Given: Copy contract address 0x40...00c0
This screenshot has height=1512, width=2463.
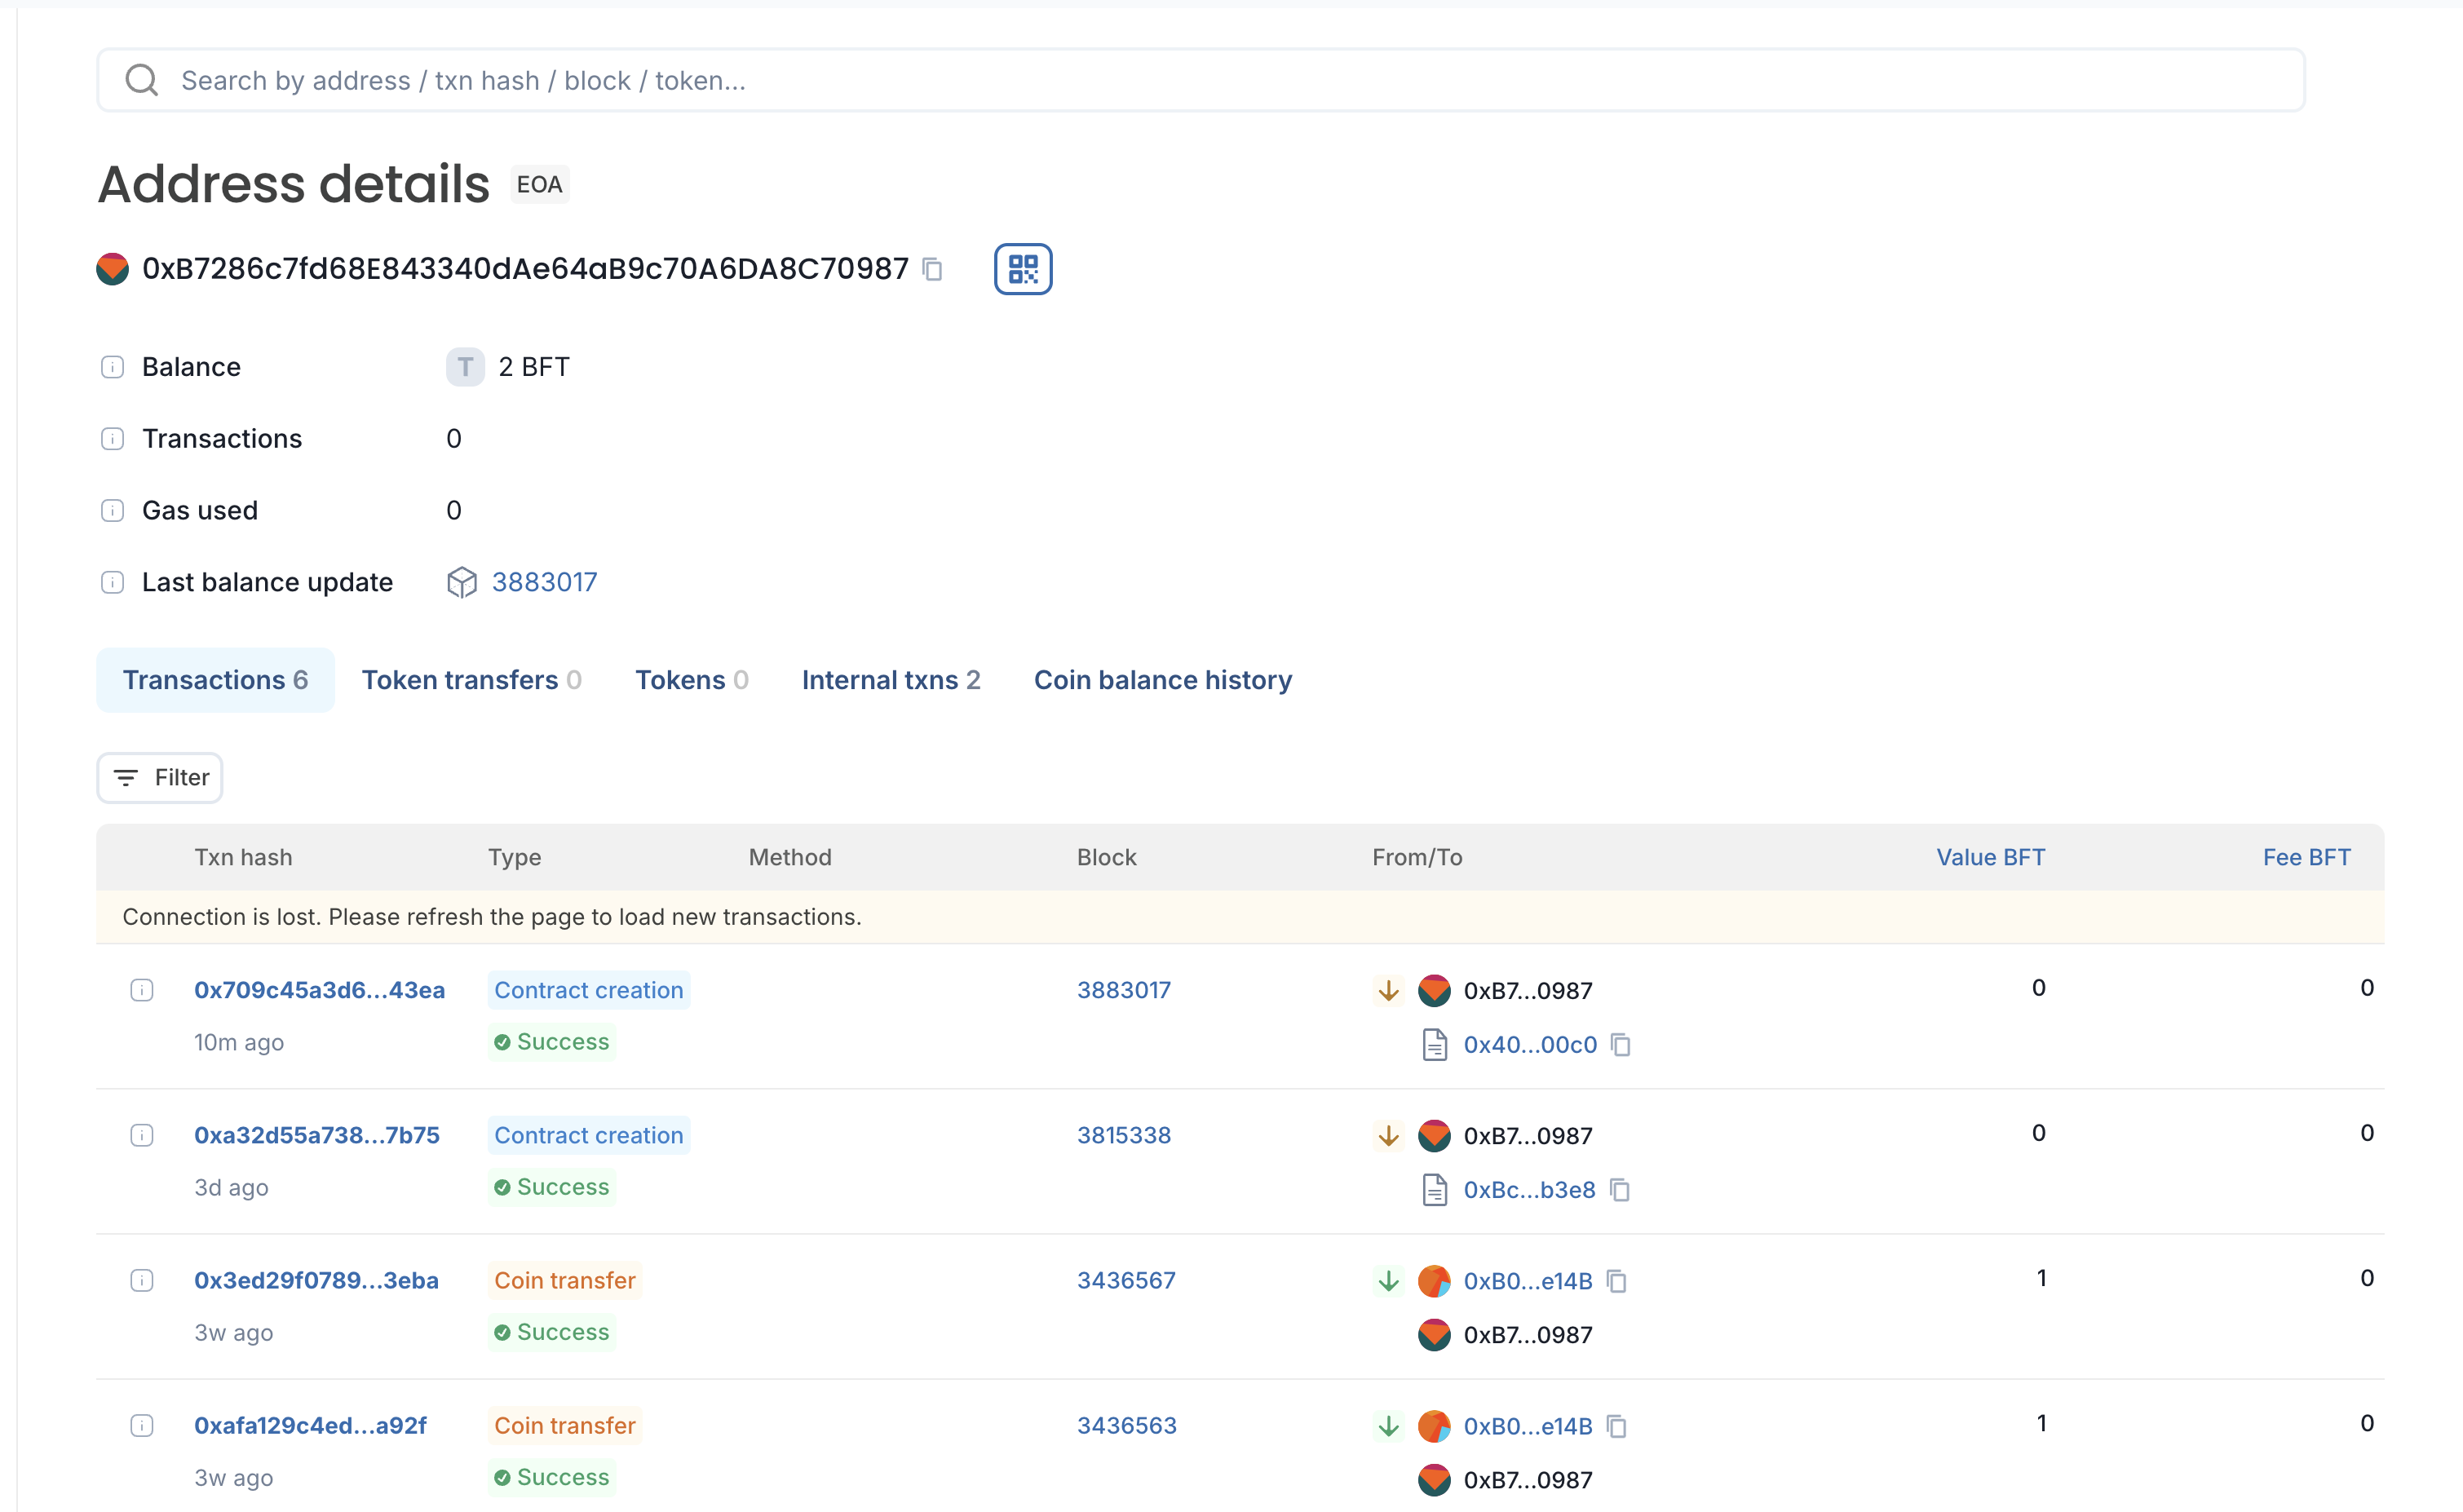Looking at the screenshot, I should (x=1621, y=1045).
